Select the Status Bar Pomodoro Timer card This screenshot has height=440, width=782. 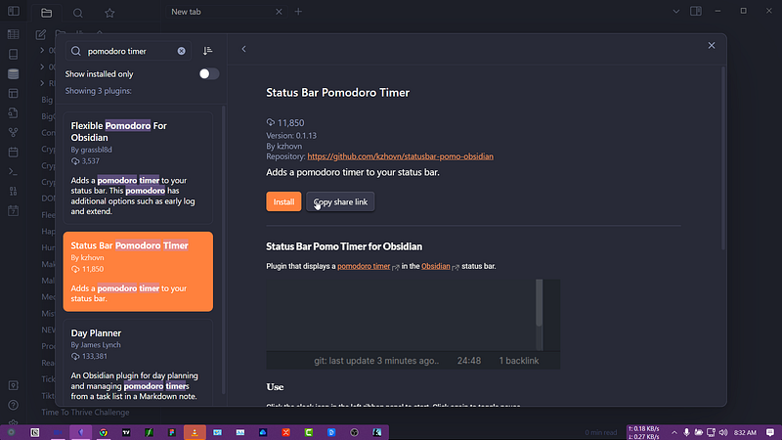click(x=138, y=272)
